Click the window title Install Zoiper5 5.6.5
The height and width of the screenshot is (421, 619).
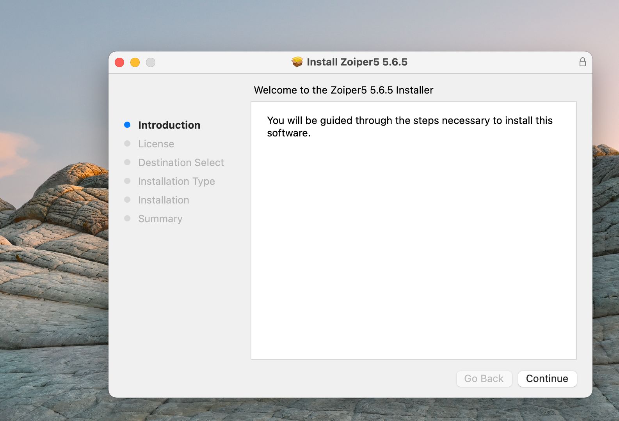[357, 62]
